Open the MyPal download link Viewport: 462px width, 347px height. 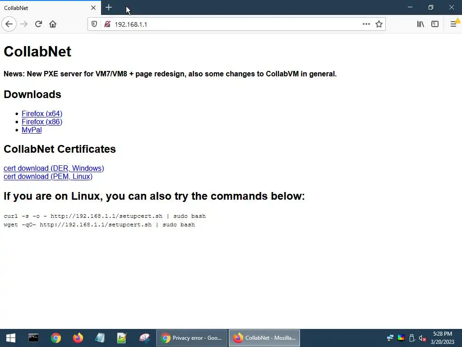point(32,130)
